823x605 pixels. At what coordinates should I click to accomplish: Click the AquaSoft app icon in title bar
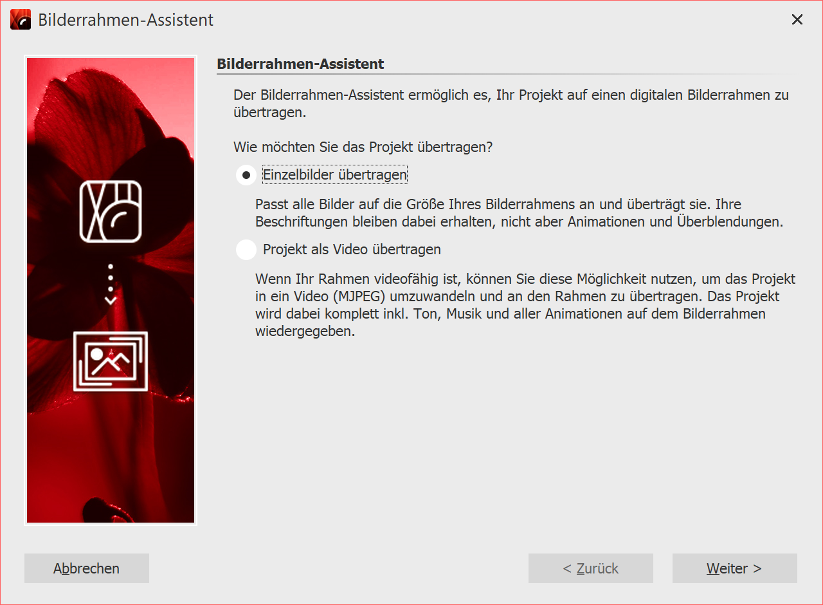21,20
